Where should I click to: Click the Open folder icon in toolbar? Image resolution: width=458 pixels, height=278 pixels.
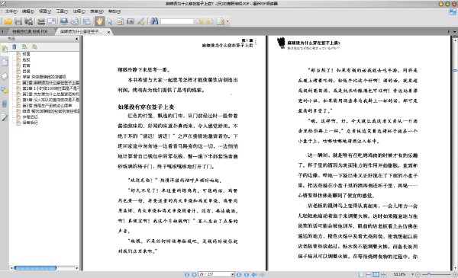tap(8, 21)
